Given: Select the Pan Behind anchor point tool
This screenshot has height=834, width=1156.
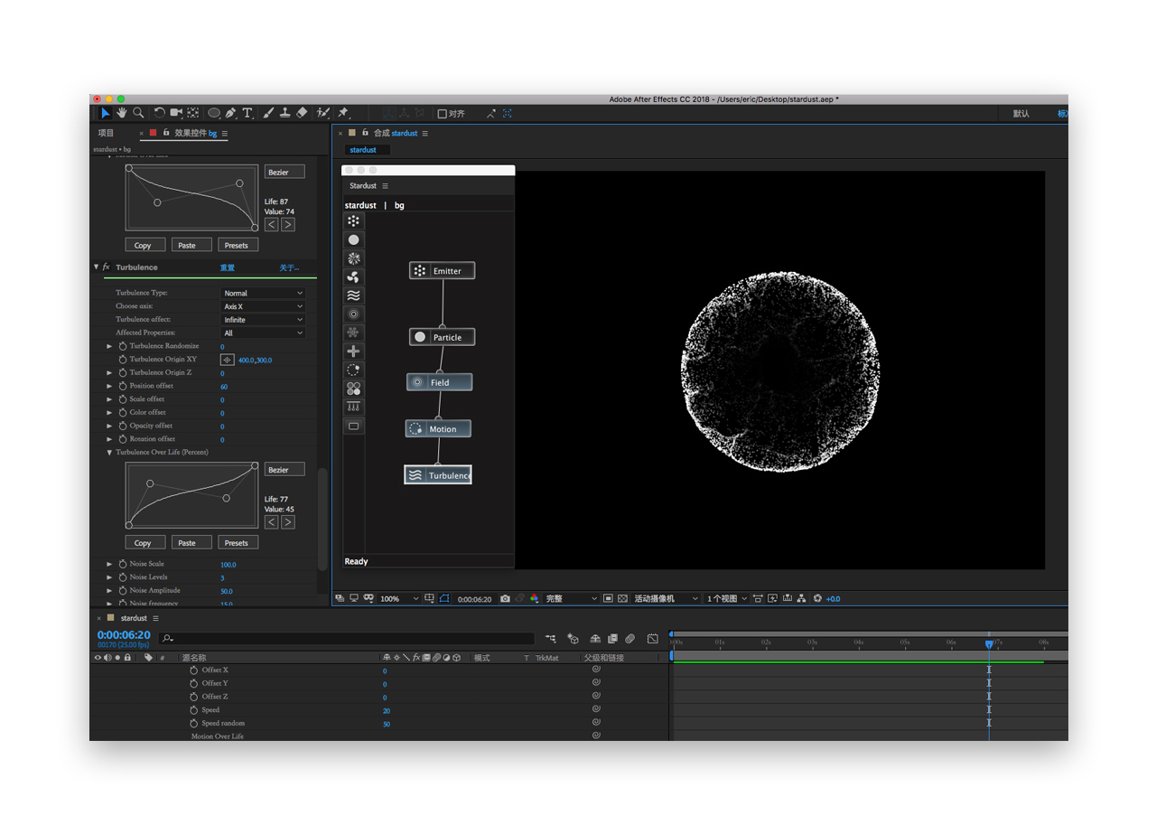Looking at the screenshot, I should pyautogui.click(x=193, y=113).
